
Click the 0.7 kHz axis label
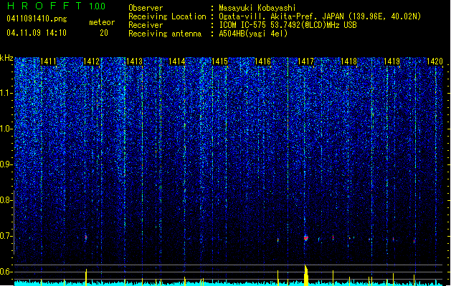(6, 236)
